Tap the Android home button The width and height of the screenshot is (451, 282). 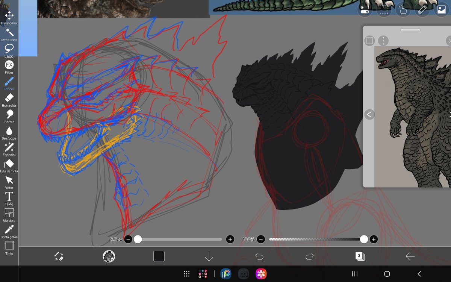[x=387, y=274]
